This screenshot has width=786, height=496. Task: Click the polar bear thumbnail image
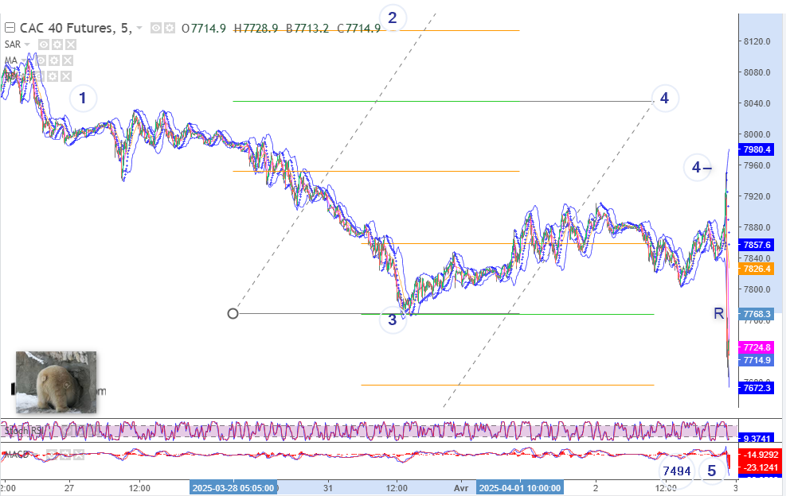point(56,382)
